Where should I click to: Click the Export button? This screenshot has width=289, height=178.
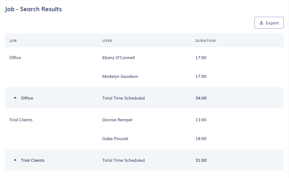click(269, 23)
